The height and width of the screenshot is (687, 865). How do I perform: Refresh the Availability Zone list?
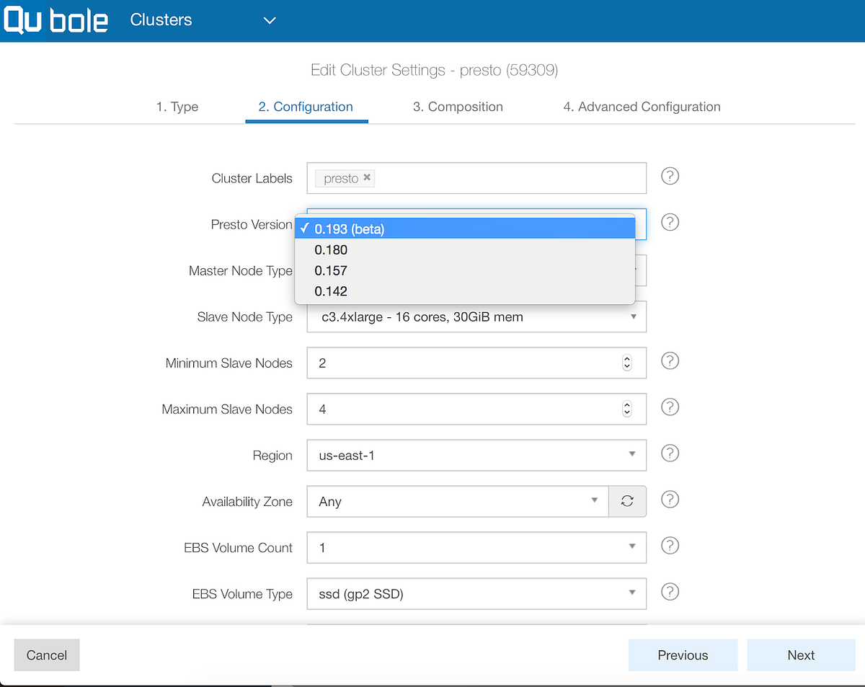[626, 500]
